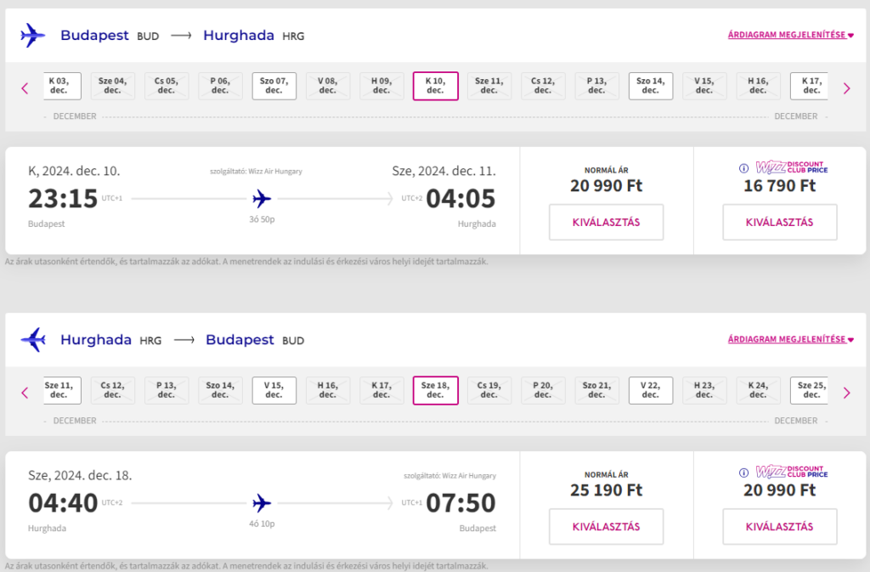Choose normal price 20 990 Ft outbound Kiválasztás

pyautogui.click(x=606, y=222)
